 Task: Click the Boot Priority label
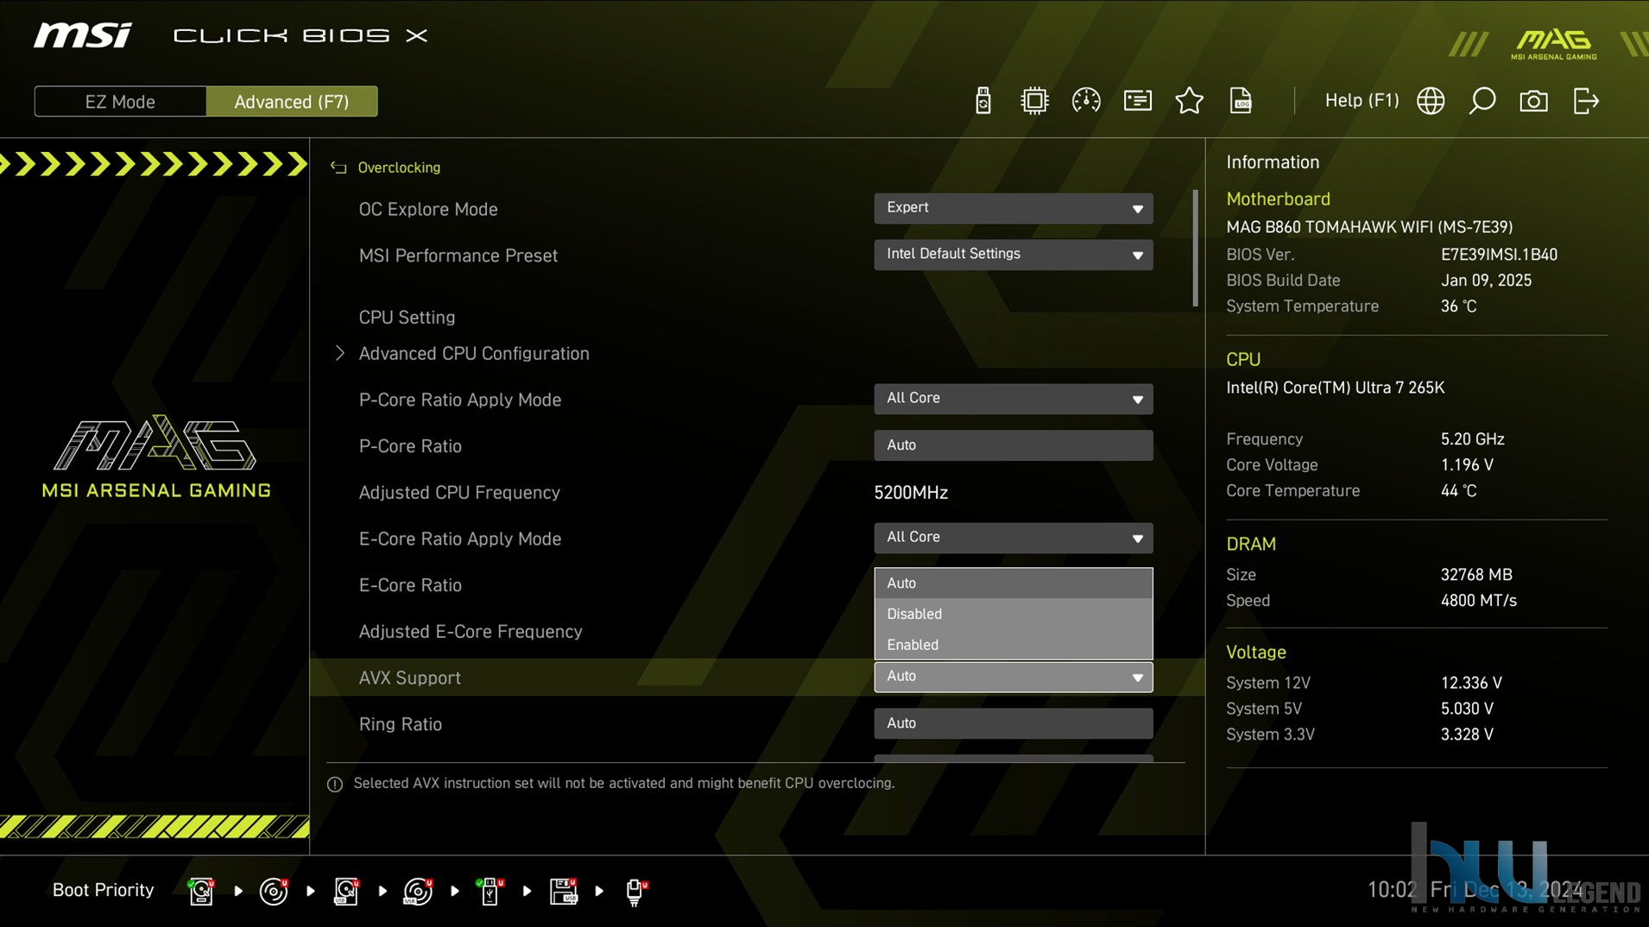(103, 891)
